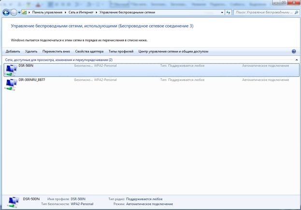Open 'Типы профилей' from toolbar

coord(121,51)
